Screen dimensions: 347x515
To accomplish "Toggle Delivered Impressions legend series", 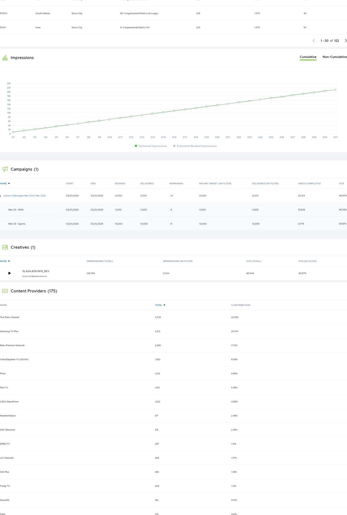I will 151,146.
